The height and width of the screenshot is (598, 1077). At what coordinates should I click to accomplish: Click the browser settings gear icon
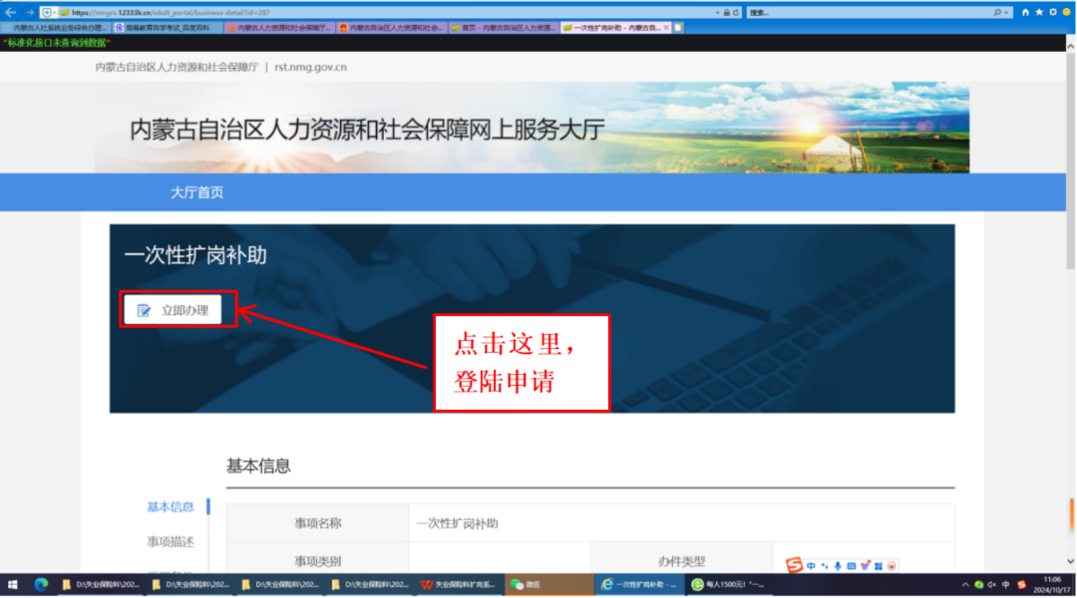[x=1054, y=12]
